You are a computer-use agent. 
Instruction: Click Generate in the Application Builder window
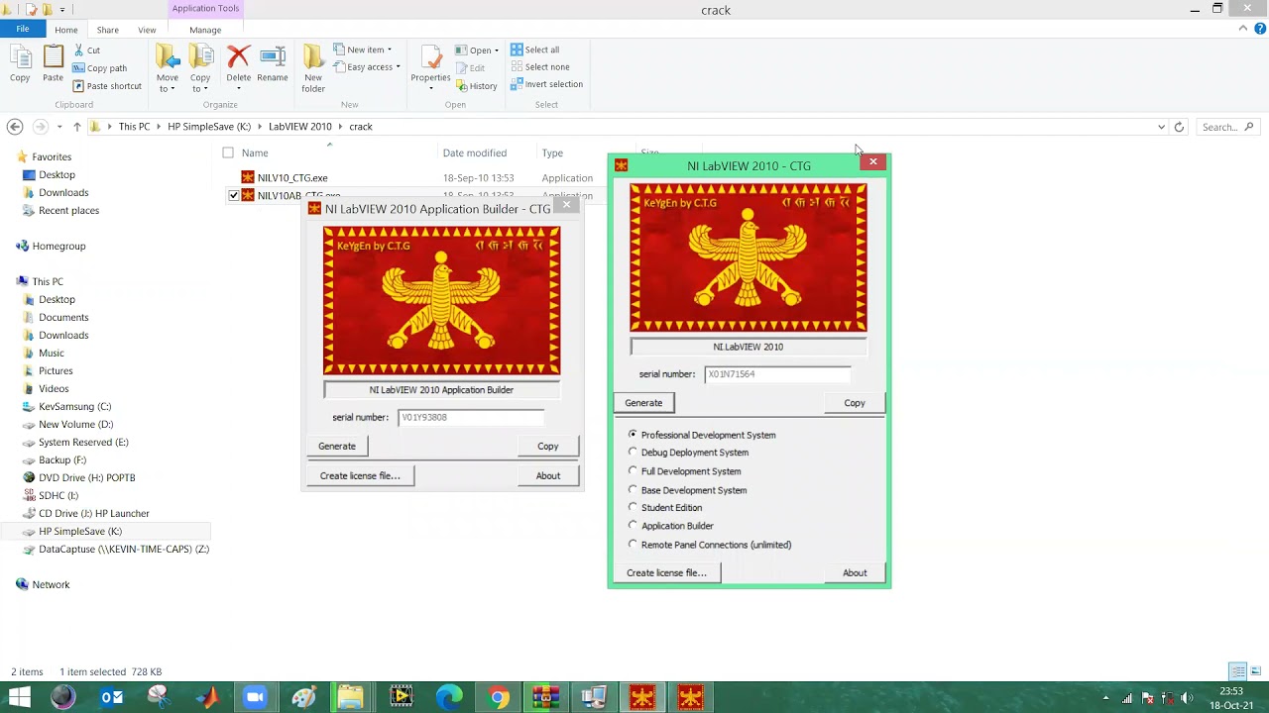point(337,447)
